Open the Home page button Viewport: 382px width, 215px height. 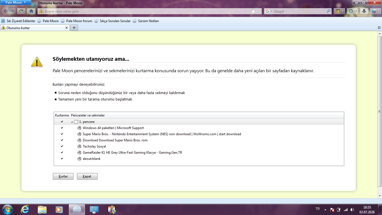(x=31, y=11)
